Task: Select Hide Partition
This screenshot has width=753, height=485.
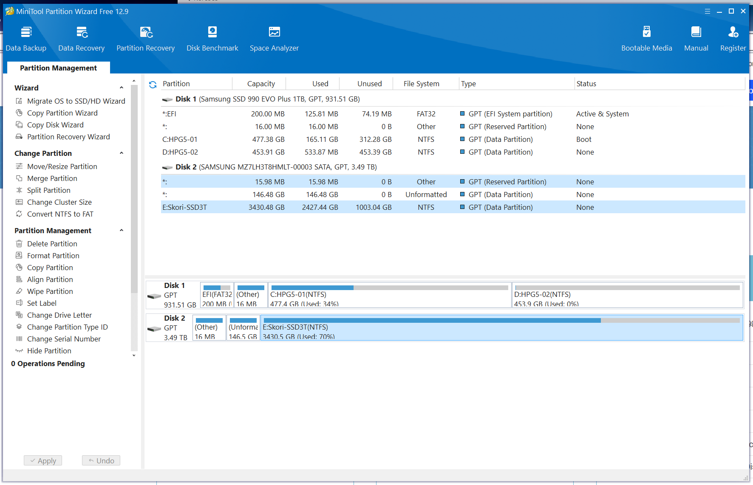Action: click(49, 351)
